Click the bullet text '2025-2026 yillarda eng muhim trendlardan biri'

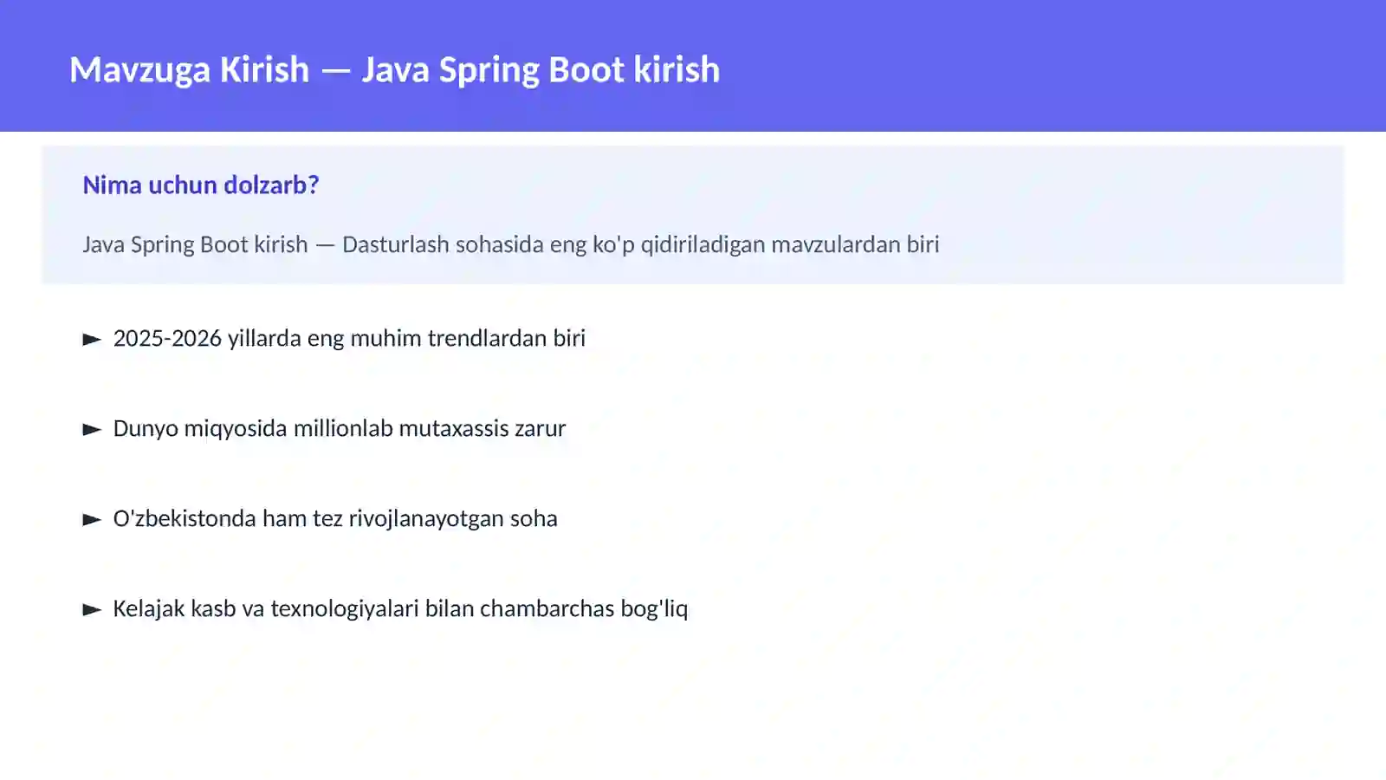[x=349, y=338]
